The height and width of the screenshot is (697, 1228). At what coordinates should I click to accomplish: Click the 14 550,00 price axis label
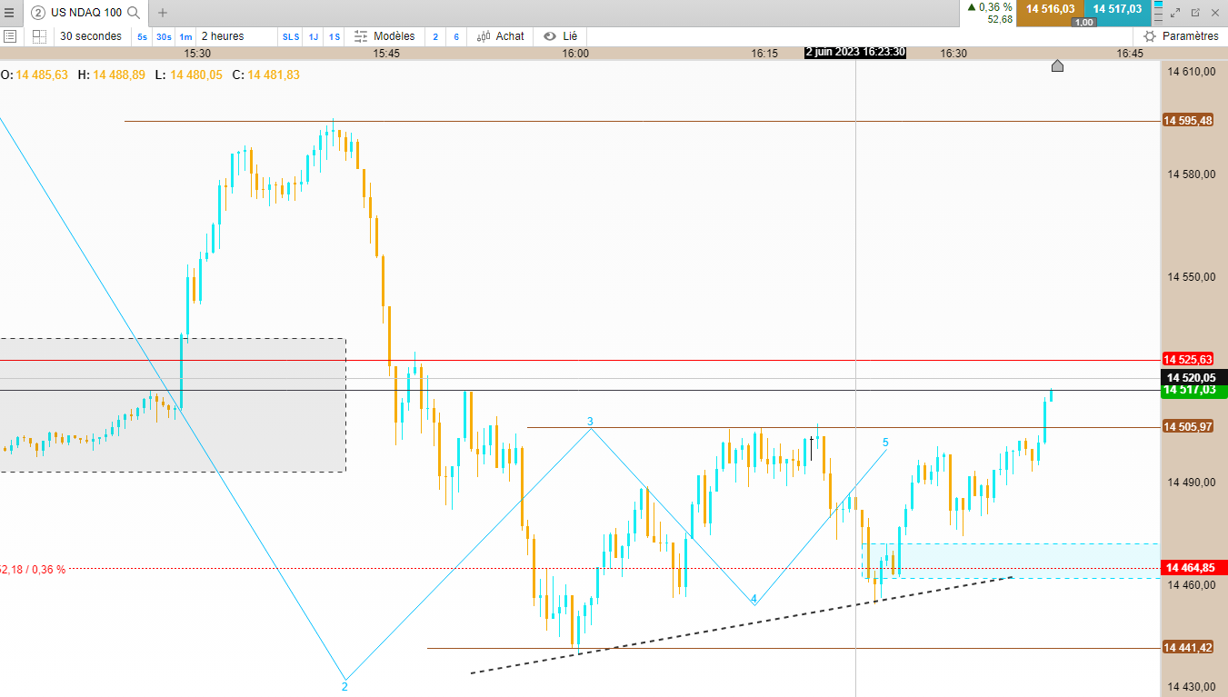(x=1192, y=276)
